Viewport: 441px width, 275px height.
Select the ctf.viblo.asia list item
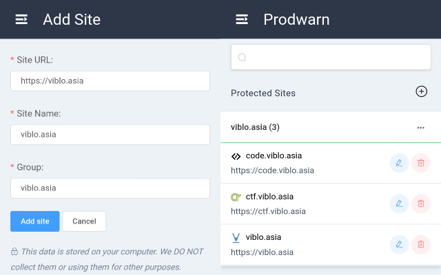tap(303, 203)
